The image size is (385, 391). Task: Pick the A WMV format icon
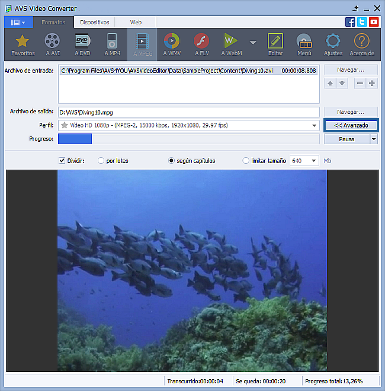[x=172, y=42]
